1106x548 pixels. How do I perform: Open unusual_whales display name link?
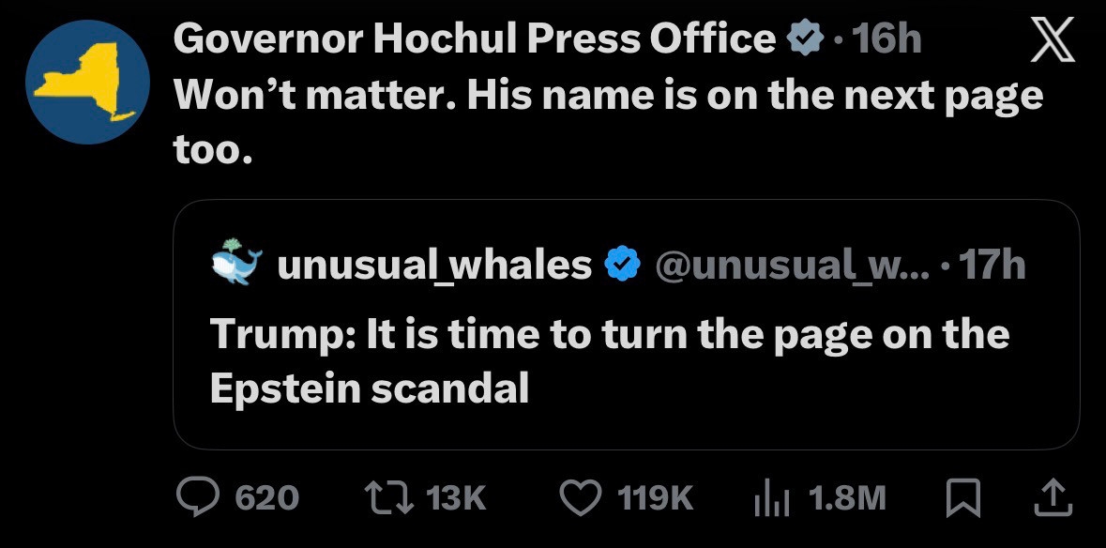pos(435,266)
